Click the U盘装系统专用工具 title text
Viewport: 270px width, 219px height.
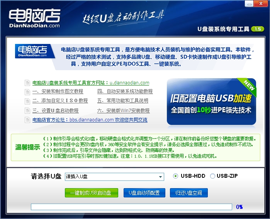point(224,29)
